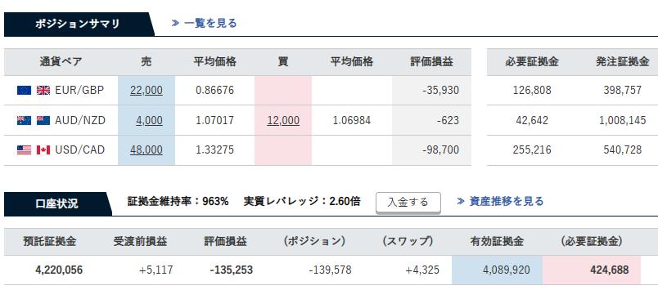Open the USD/CAD sell quantity 48,000
This screenshot has height=308, width=658.
[146, 150]
